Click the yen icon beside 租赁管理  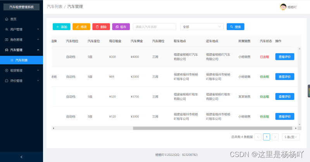[x=7, y=71]
